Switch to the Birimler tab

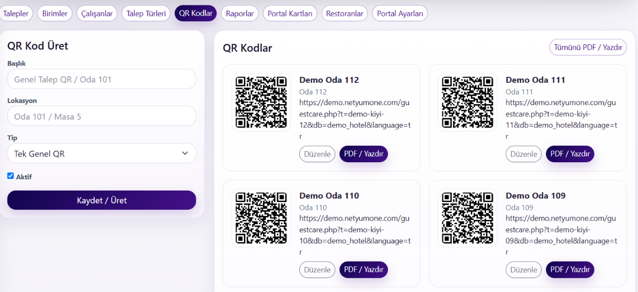[55, 13]
